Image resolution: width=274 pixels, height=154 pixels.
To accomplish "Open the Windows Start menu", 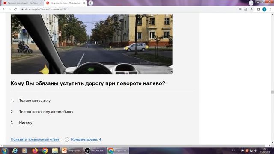I will click(4, 151).
